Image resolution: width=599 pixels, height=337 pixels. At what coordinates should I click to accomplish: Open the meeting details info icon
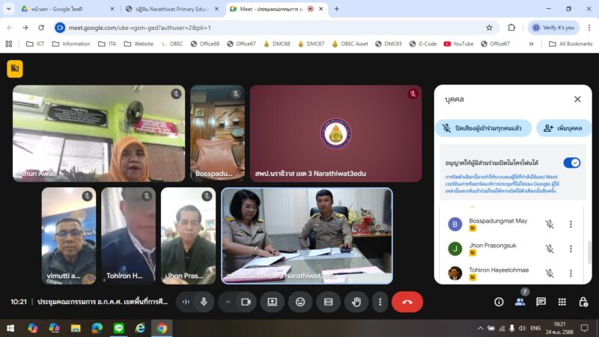(x=499, y=302)
